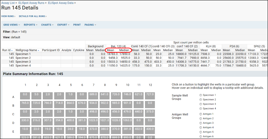Click the BaL 120 (4) Median header
268x139 pixels.
(124, 50)
